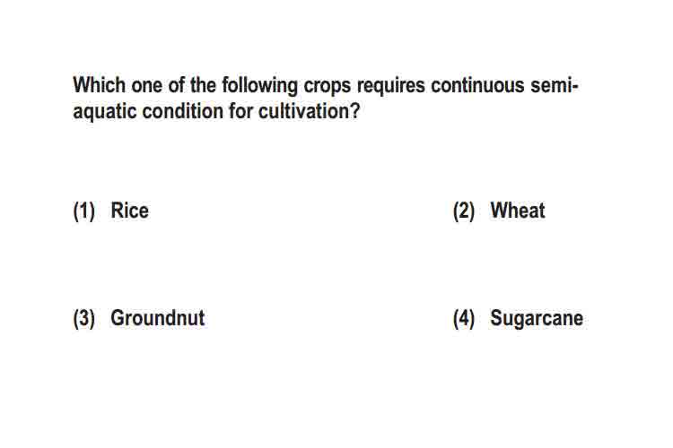The image size is (673, 448).
Task: Click the word 'cultivation?' in the question
Action: [x=309, y=111]
